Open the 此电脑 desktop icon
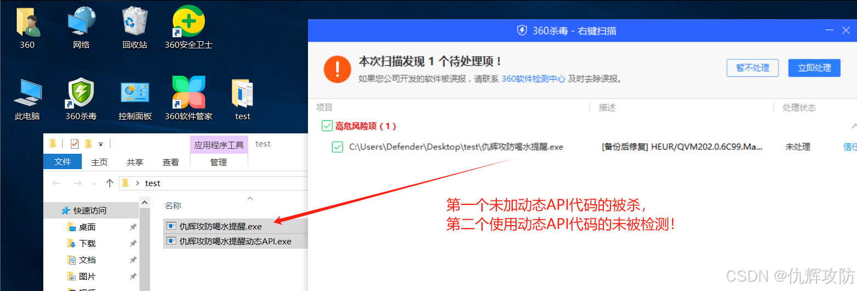Viewport: 857px width, 291px height. 27,100
